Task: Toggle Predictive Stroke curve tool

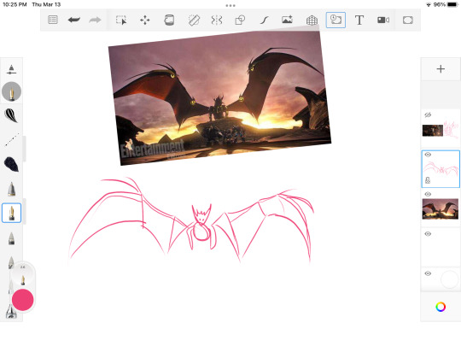Action: pyautogui.click(x=264, y=20)
